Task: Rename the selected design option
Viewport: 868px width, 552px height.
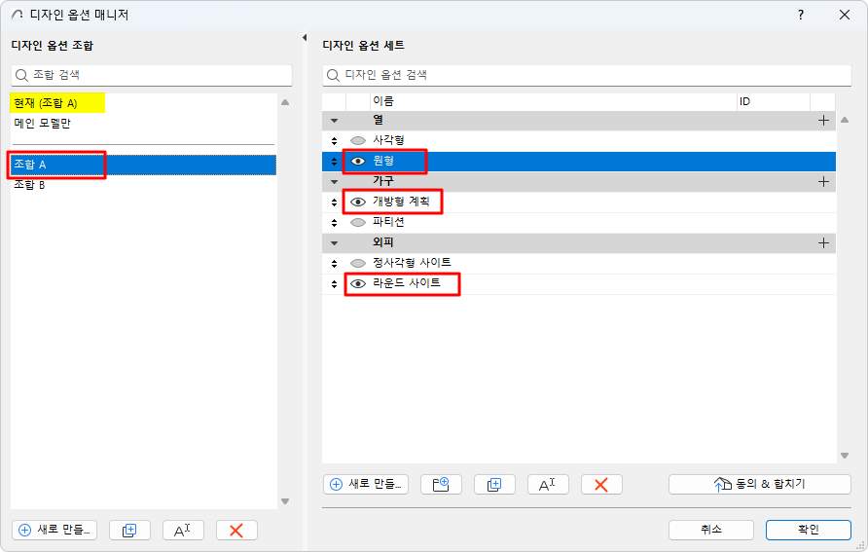Action: coord(548,485)
